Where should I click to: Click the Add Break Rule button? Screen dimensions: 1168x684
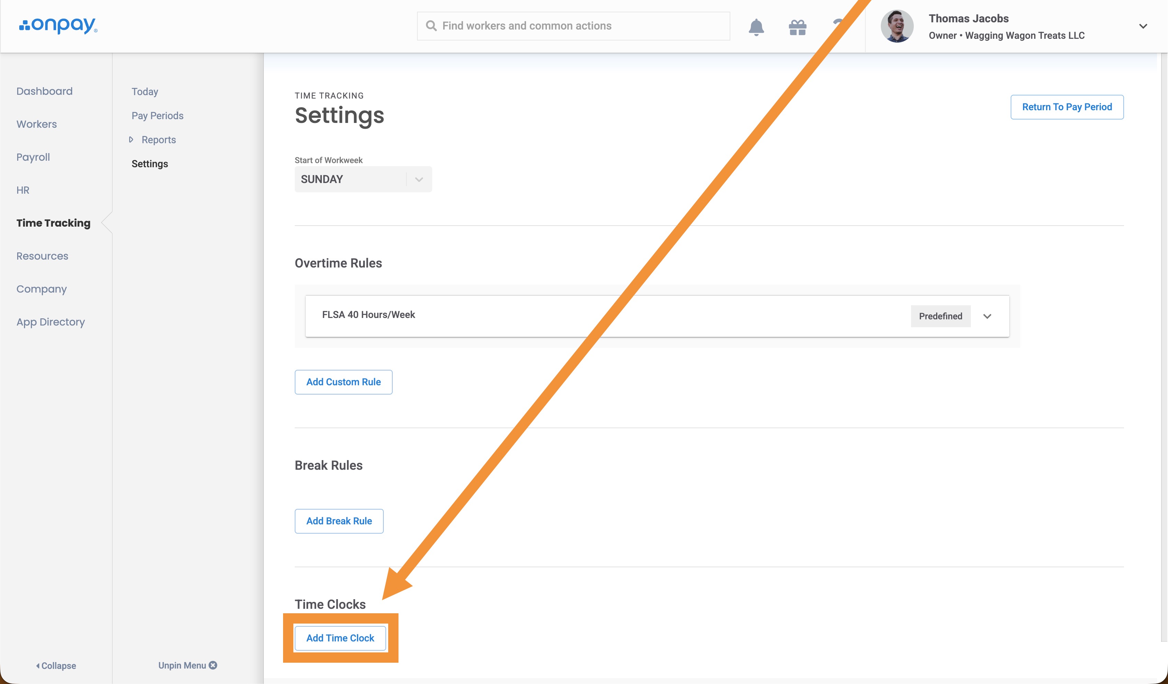click(339, 521)
